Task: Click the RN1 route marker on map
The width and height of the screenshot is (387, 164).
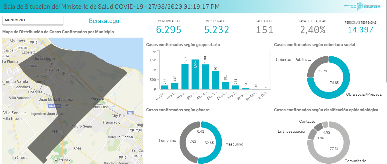Action: pyautogui.click(x=131, y=112)
